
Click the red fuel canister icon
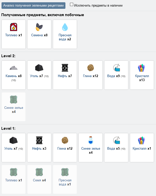pos(14,27)
